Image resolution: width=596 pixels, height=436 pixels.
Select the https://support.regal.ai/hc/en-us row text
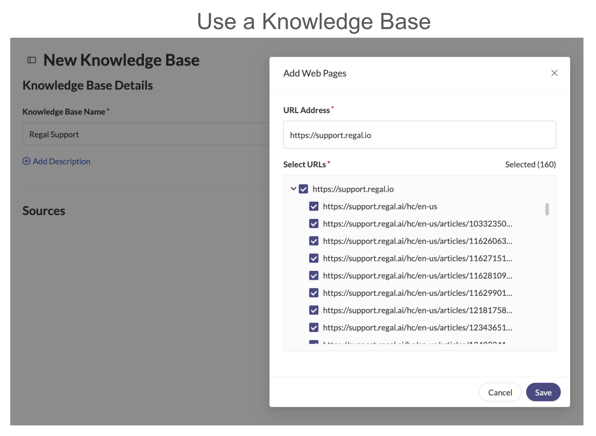pyautogui.click(x=380, y=207)
